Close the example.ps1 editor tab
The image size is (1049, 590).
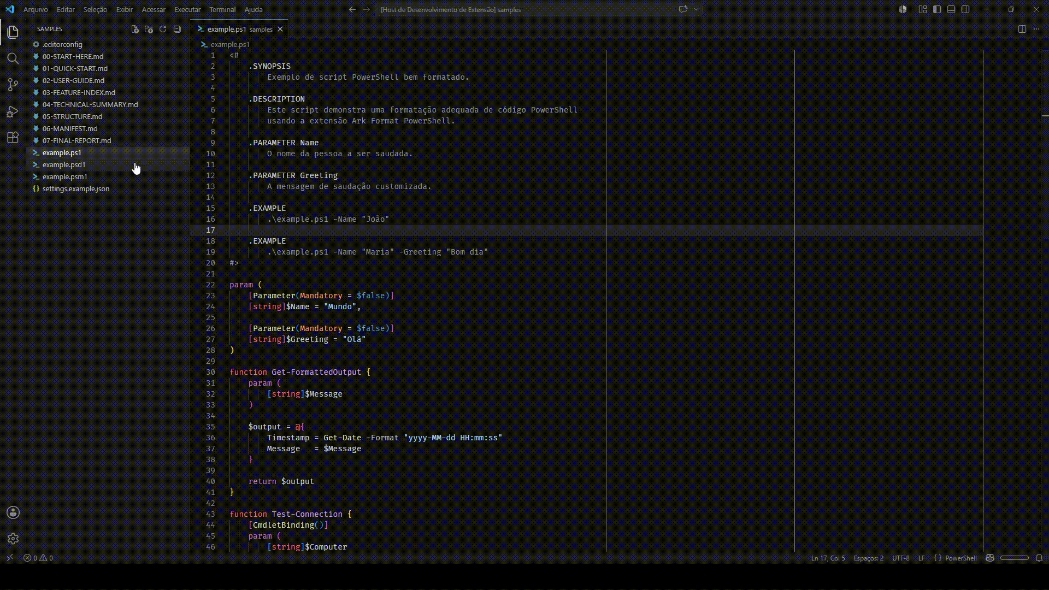coord(280,29)
